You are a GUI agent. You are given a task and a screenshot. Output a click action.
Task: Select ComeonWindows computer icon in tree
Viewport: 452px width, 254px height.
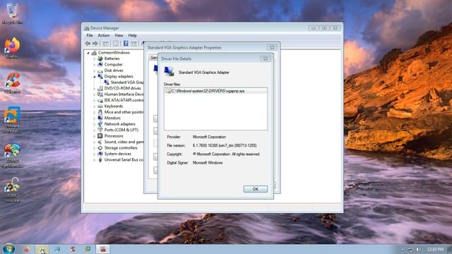click(94, 53)
